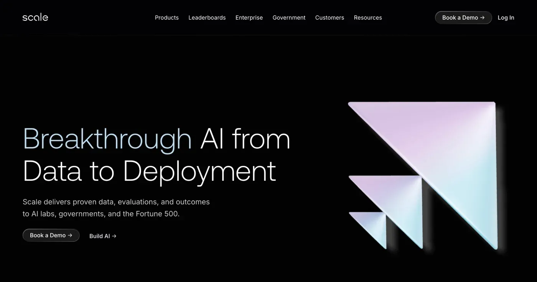
Task: Click the Log In link
Action: click(x=506, y=18)
